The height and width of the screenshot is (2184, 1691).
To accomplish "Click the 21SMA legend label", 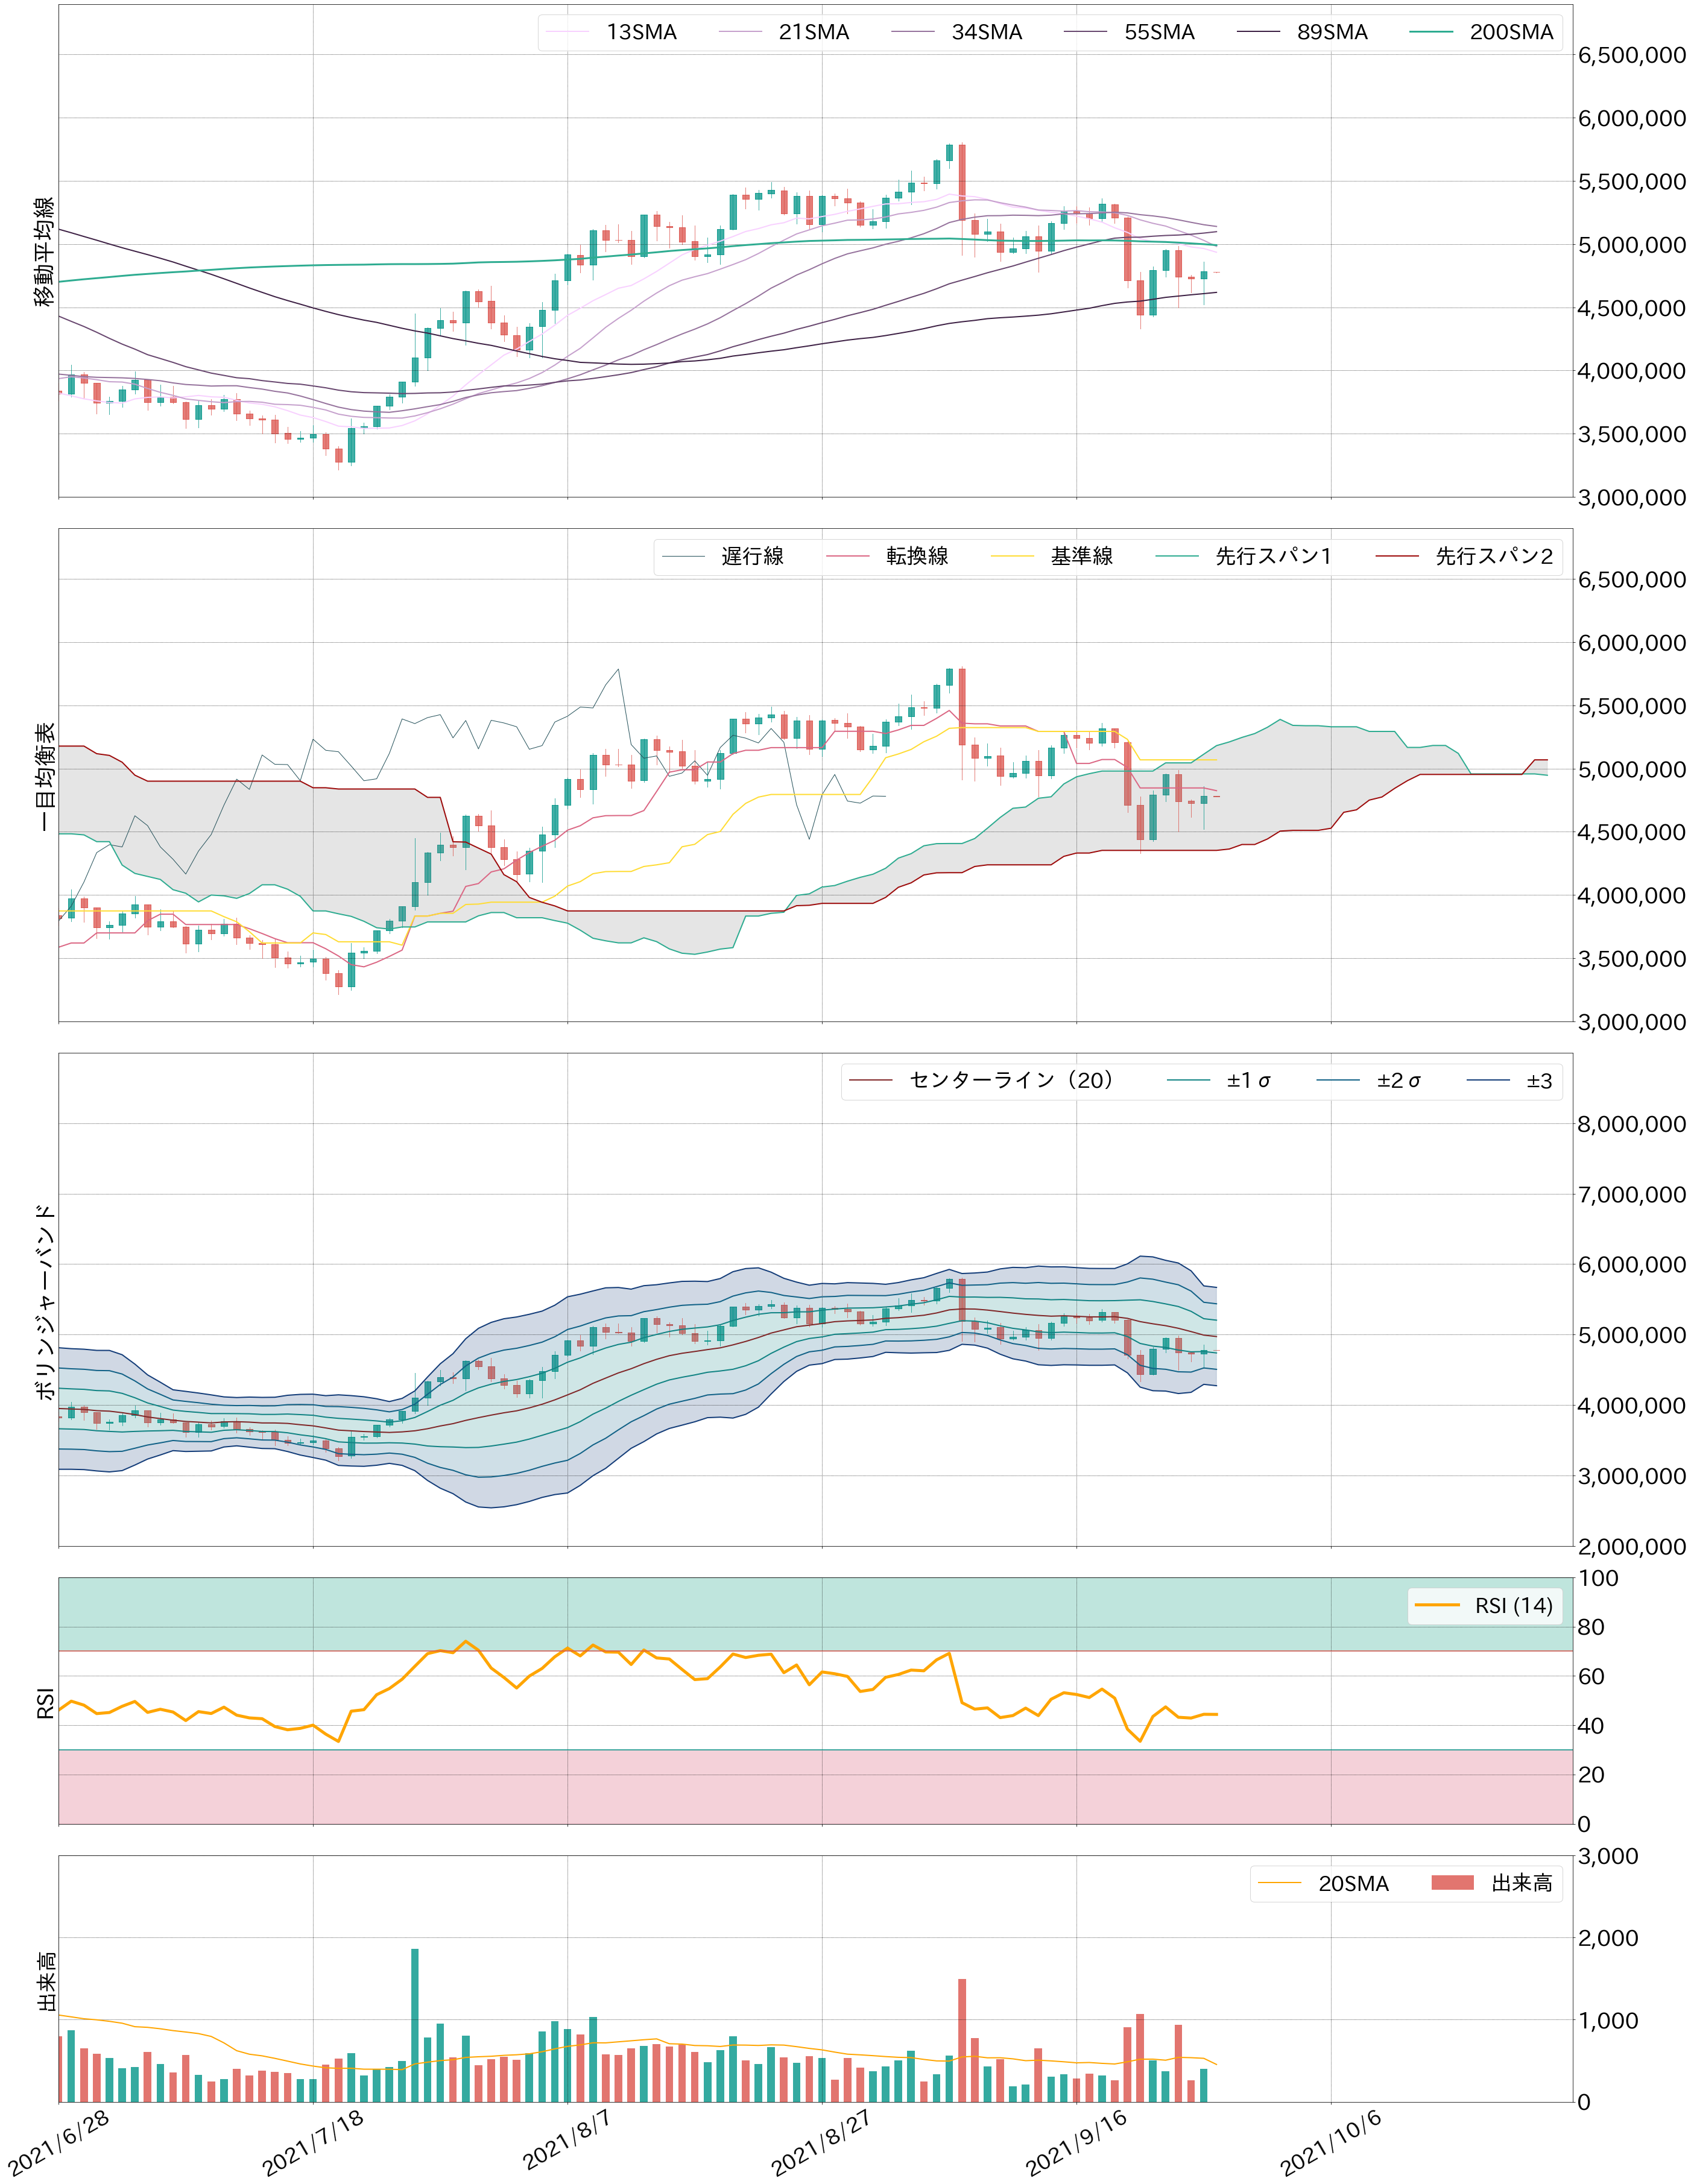I will click(x=813, y=32).
